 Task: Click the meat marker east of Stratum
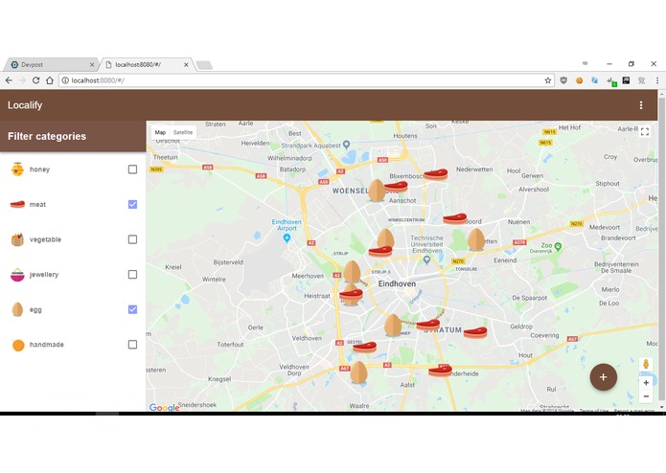click(475, 332)
